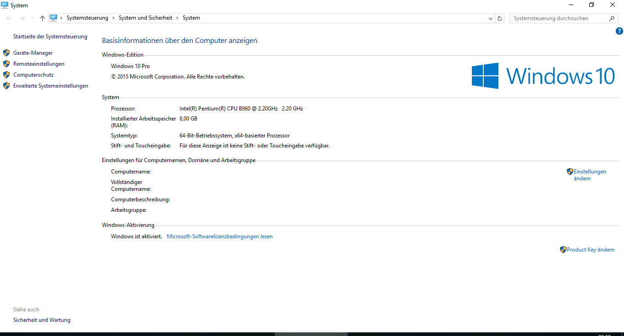
Task: Open help with the blue question mark
Action: pos(619,31)
